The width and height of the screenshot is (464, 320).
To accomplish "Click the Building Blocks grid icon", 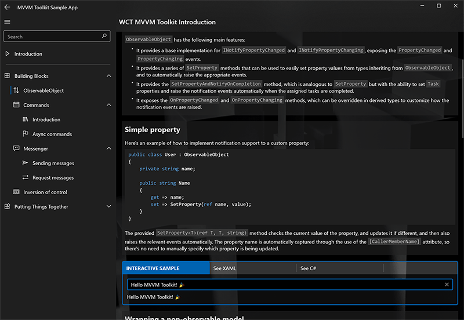I will click(x=8, y=76).
